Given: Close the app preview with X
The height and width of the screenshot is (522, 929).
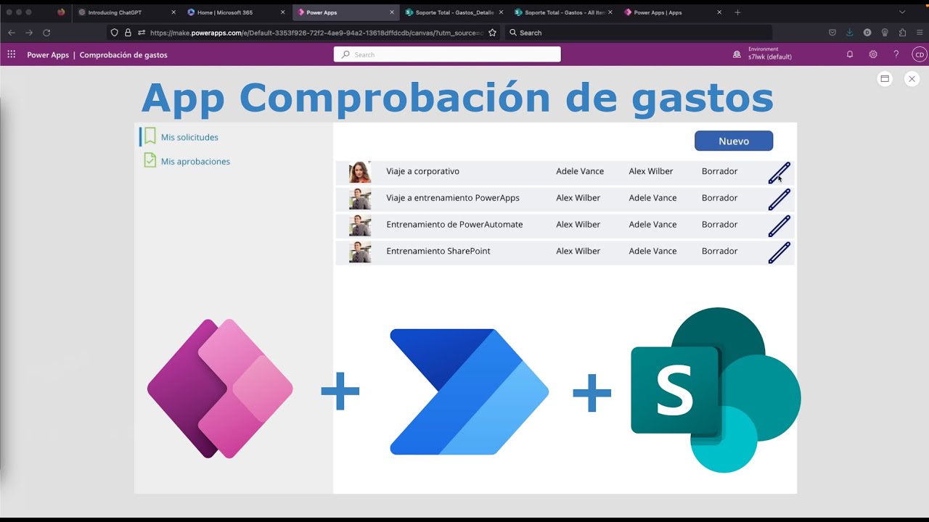Looking at the screenshot, I should [x=912, y=79].
